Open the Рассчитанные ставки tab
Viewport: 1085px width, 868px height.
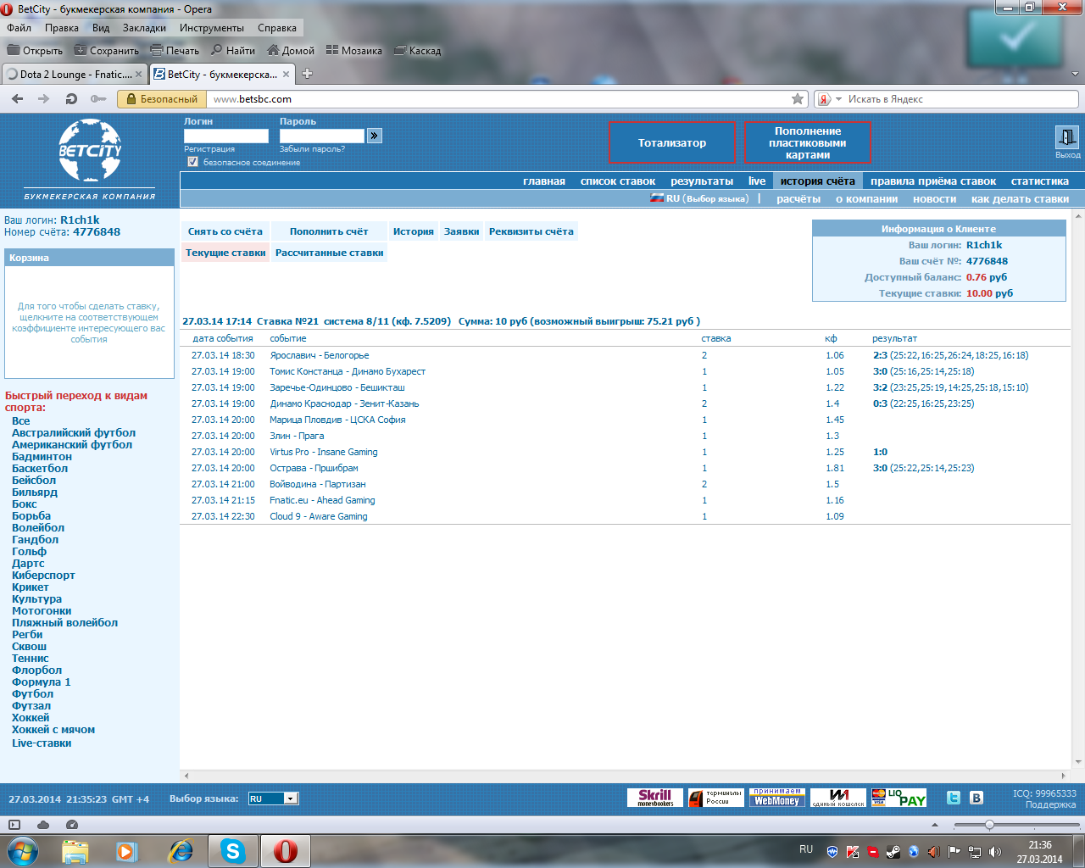329,253
